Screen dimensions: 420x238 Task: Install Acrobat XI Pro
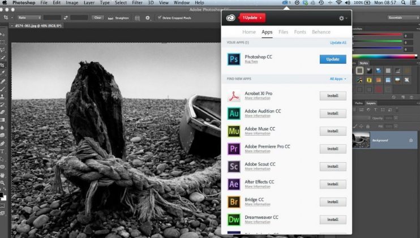[x=333, y=96]
